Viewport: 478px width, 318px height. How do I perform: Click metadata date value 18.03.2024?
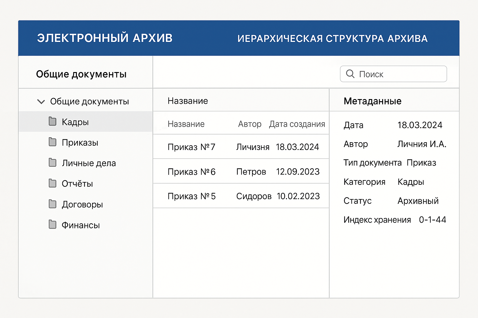click(x=420, y=125)
